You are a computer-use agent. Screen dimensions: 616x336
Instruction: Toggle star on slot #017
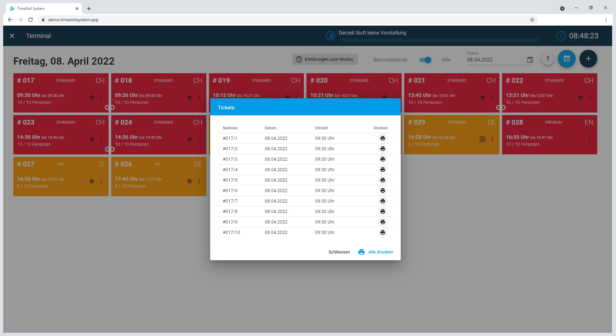pos(92,97)
